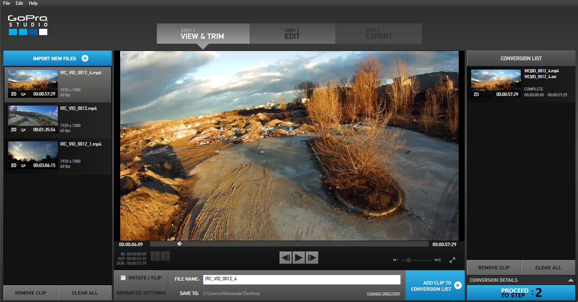This screenshot has width=578, height=302.
Task: Set the mark-out trim point button
Action: (x=165, y=256)
